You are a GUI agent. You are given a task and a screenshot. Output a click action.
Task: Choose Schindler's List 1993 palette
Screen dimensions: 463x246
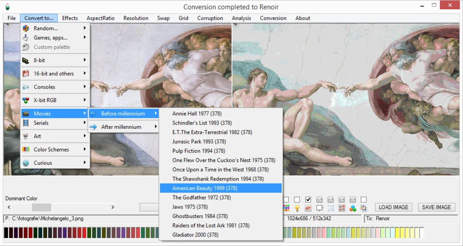pyautogui.click(x=221, y=123)
